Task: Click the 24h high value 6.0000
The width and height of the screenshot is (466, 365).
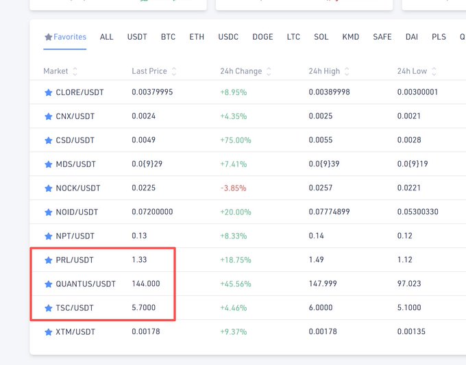Action: click(x=321, y=307)
